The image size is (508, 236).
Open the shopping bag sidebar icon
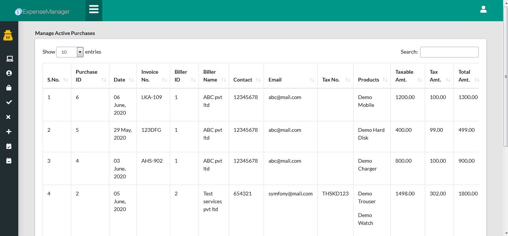(9, 88)
